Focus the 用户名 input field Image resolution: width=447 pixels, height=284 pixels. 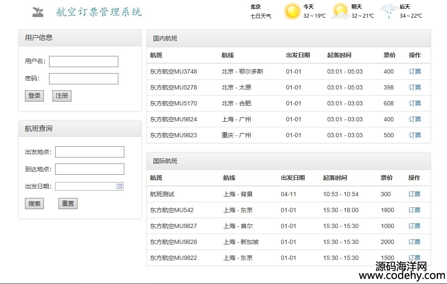[83, 62]
